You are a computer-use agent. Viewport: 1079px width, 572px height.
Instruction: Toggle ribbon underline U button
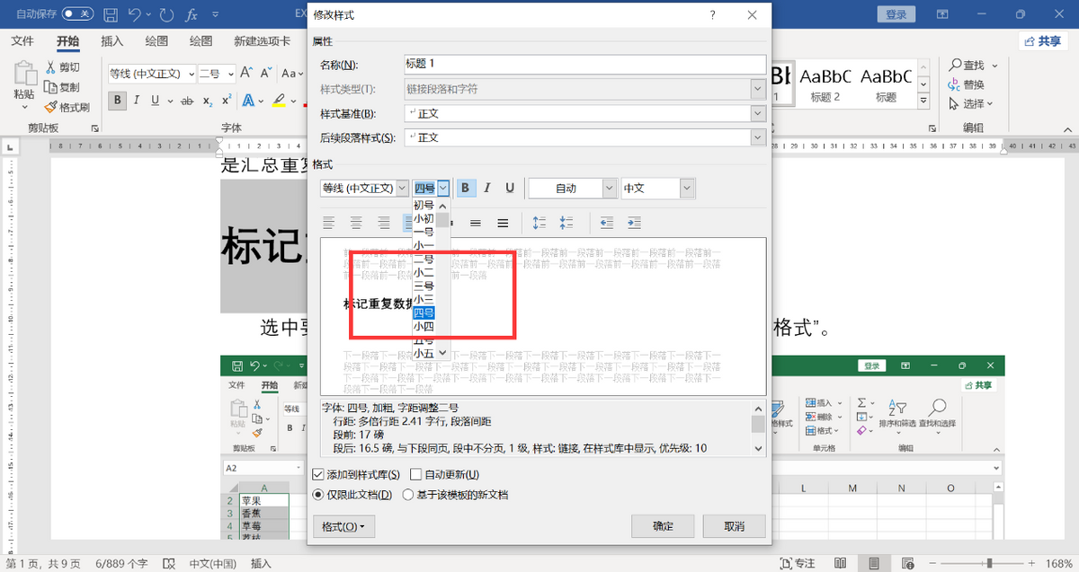click(156, 101)
